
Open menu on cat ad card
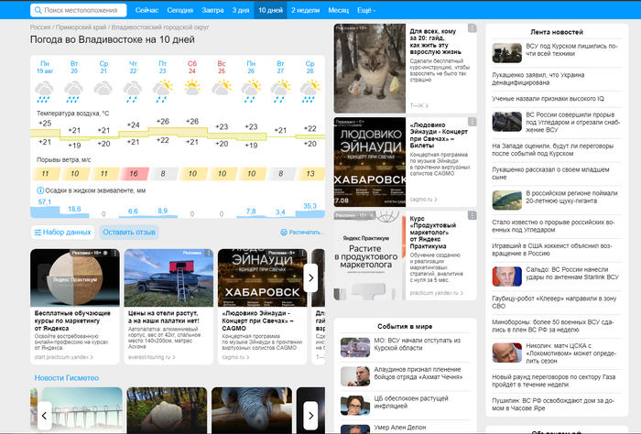[x=473, y=28]
